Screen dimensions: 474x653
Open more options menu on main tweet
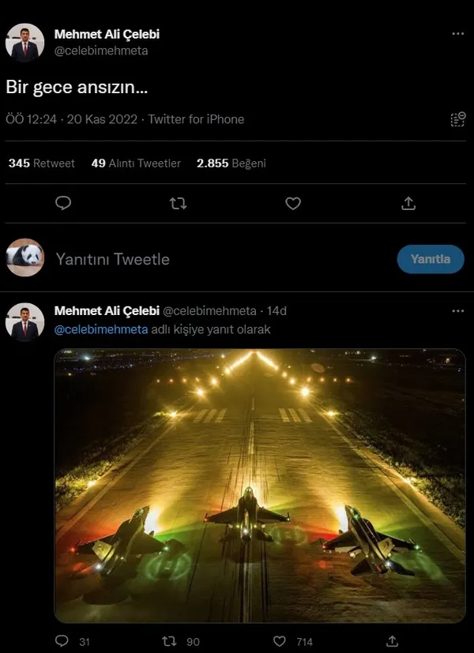[457, 34]
